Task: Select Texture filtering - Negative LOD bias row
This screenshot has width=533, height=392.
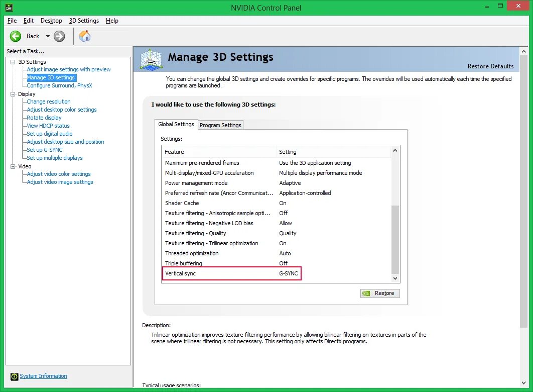Action: point(277,223)
